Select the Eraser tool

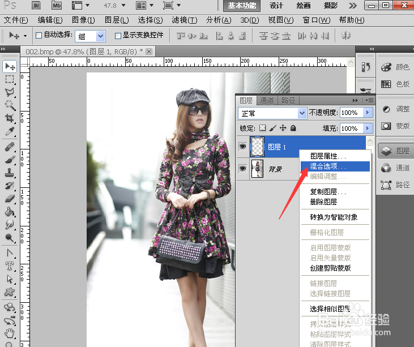(10, 199)
